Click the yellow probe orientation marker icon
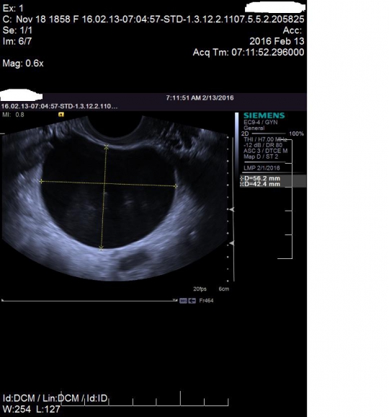 click(x=61, y=115)
